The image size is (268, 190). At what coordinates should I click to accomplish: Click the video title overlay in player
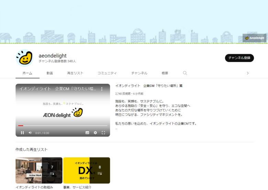(58, 89)
